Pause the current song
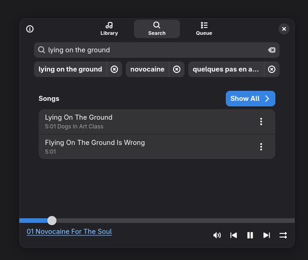 (250, 235)
